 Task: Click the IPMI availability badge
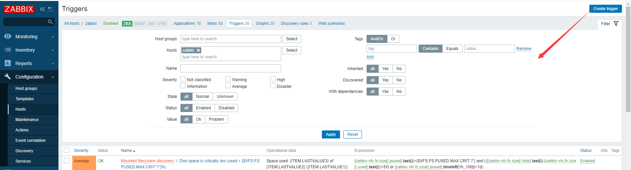pyautogui.click(x=162, y=23)
